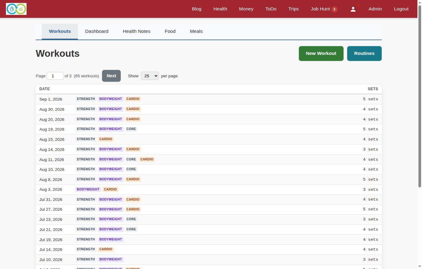Click the BODYWEIGHT tag on Jul 19 row

110,240
